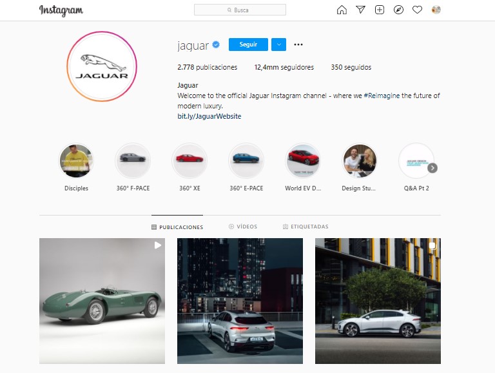Switch to the ETIQUETADAS tab
495x373 pixels.
click(x=306, y=227)
